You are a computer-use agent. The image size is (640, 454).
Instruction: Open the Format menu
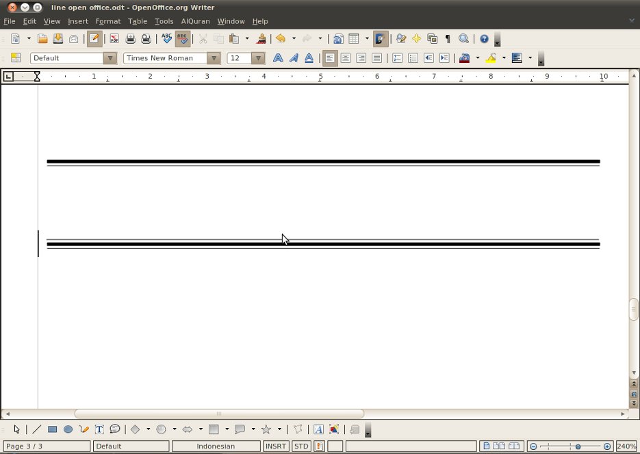107,21
